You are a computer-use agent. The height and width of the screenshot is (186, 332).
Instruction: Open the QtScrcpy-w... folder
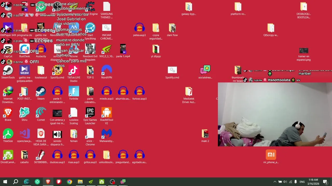(x=271, y=30)
